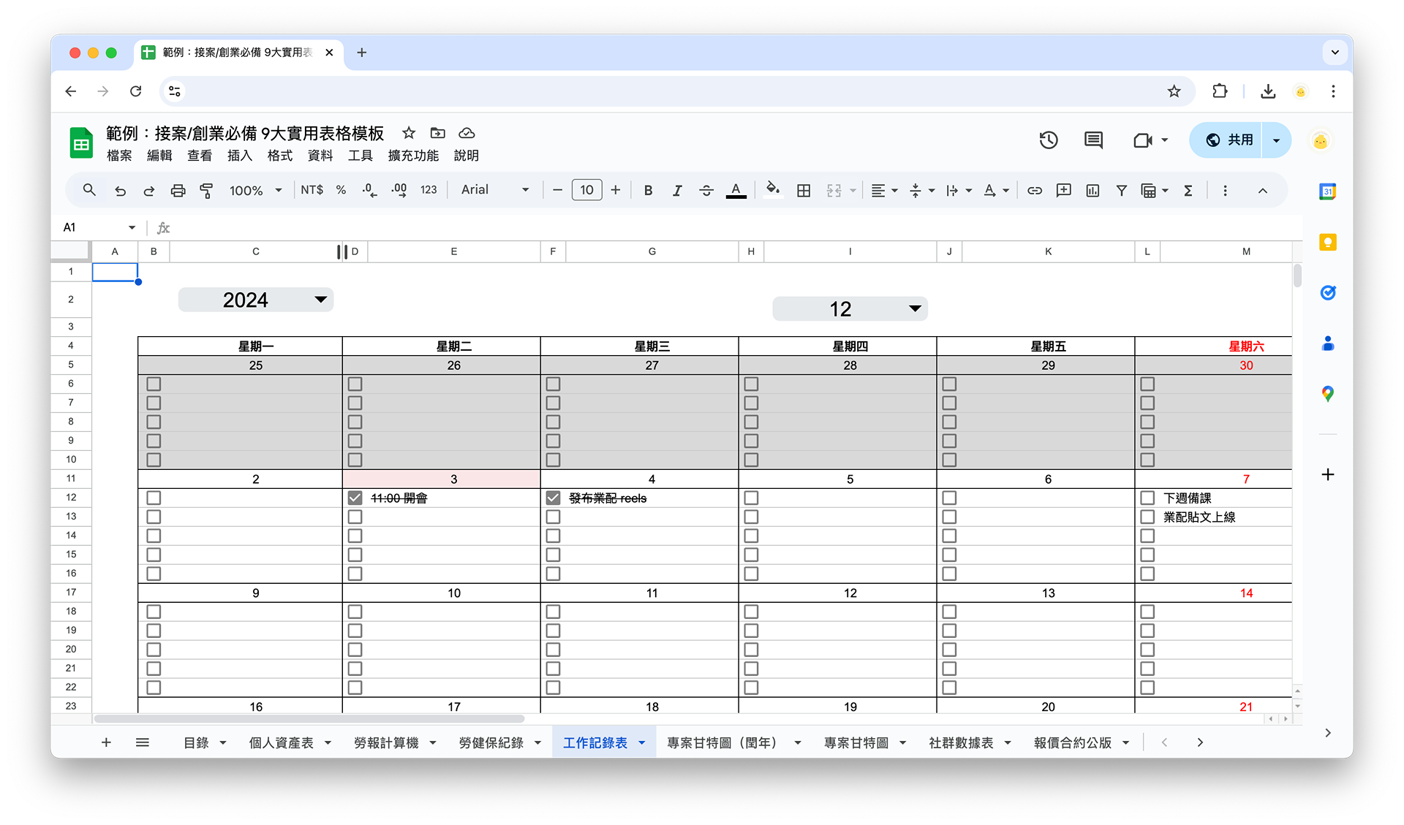
Task: Click the insert link icon
Action: (1034, 191)
